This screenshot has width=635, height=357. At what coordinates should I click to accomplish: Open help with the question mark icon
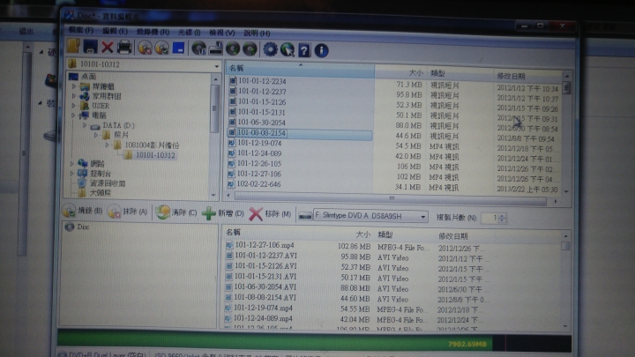click(304, 50)
